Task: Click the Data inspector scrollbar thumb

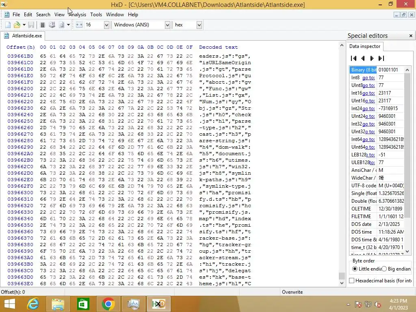Action: point(407,145)
